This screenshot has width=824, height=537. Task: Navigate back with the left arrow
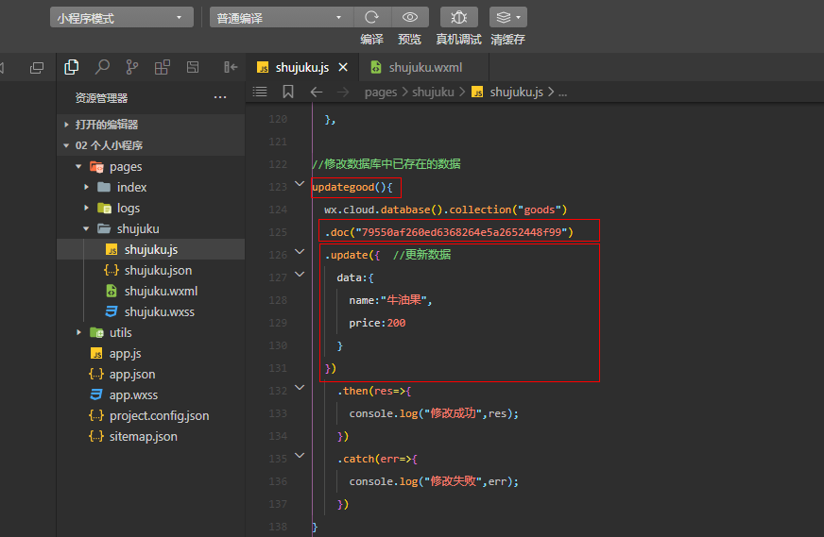(x=317, y=92)
